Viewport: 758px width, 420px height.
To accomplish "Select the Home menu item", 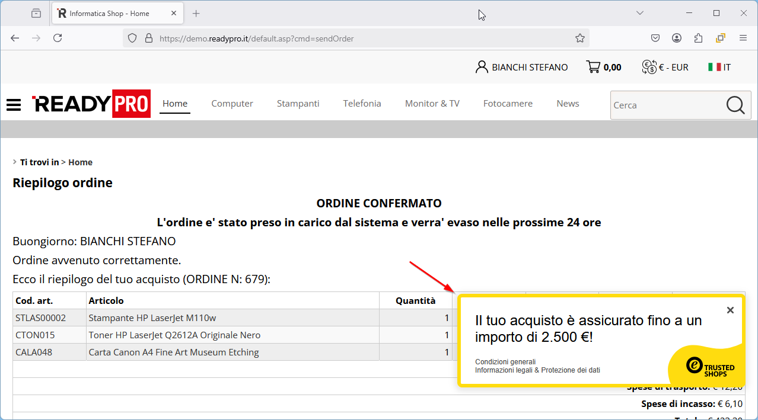I will [175, 104].
